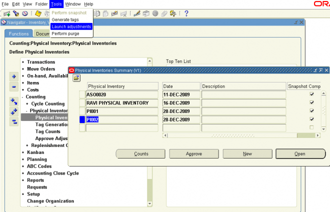Toggle Snapshot Complete checkbox for PI002

(x=311, y=119)
